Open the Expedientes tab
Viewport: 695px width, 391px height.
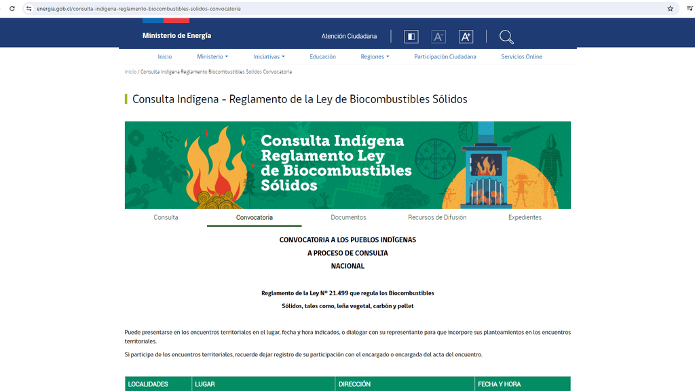(525, 217)
